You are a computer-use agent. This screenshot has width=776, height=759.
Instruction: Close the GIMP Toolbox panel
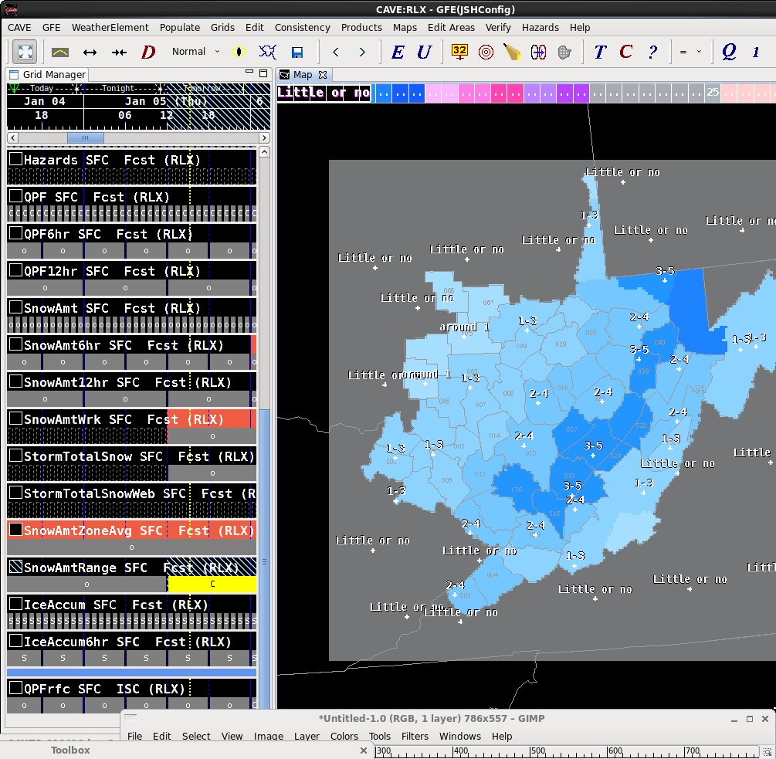pyautogui.click(x=363, y=751)
